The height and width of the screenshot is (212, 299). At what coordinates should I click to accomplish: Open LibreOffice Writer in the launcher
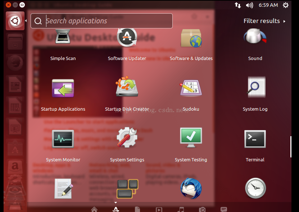pyautogui.click(x=15, y=84)
